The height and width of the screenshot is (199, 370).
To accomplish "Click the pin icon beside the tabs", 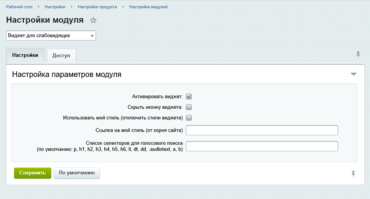I will [358, 55].
